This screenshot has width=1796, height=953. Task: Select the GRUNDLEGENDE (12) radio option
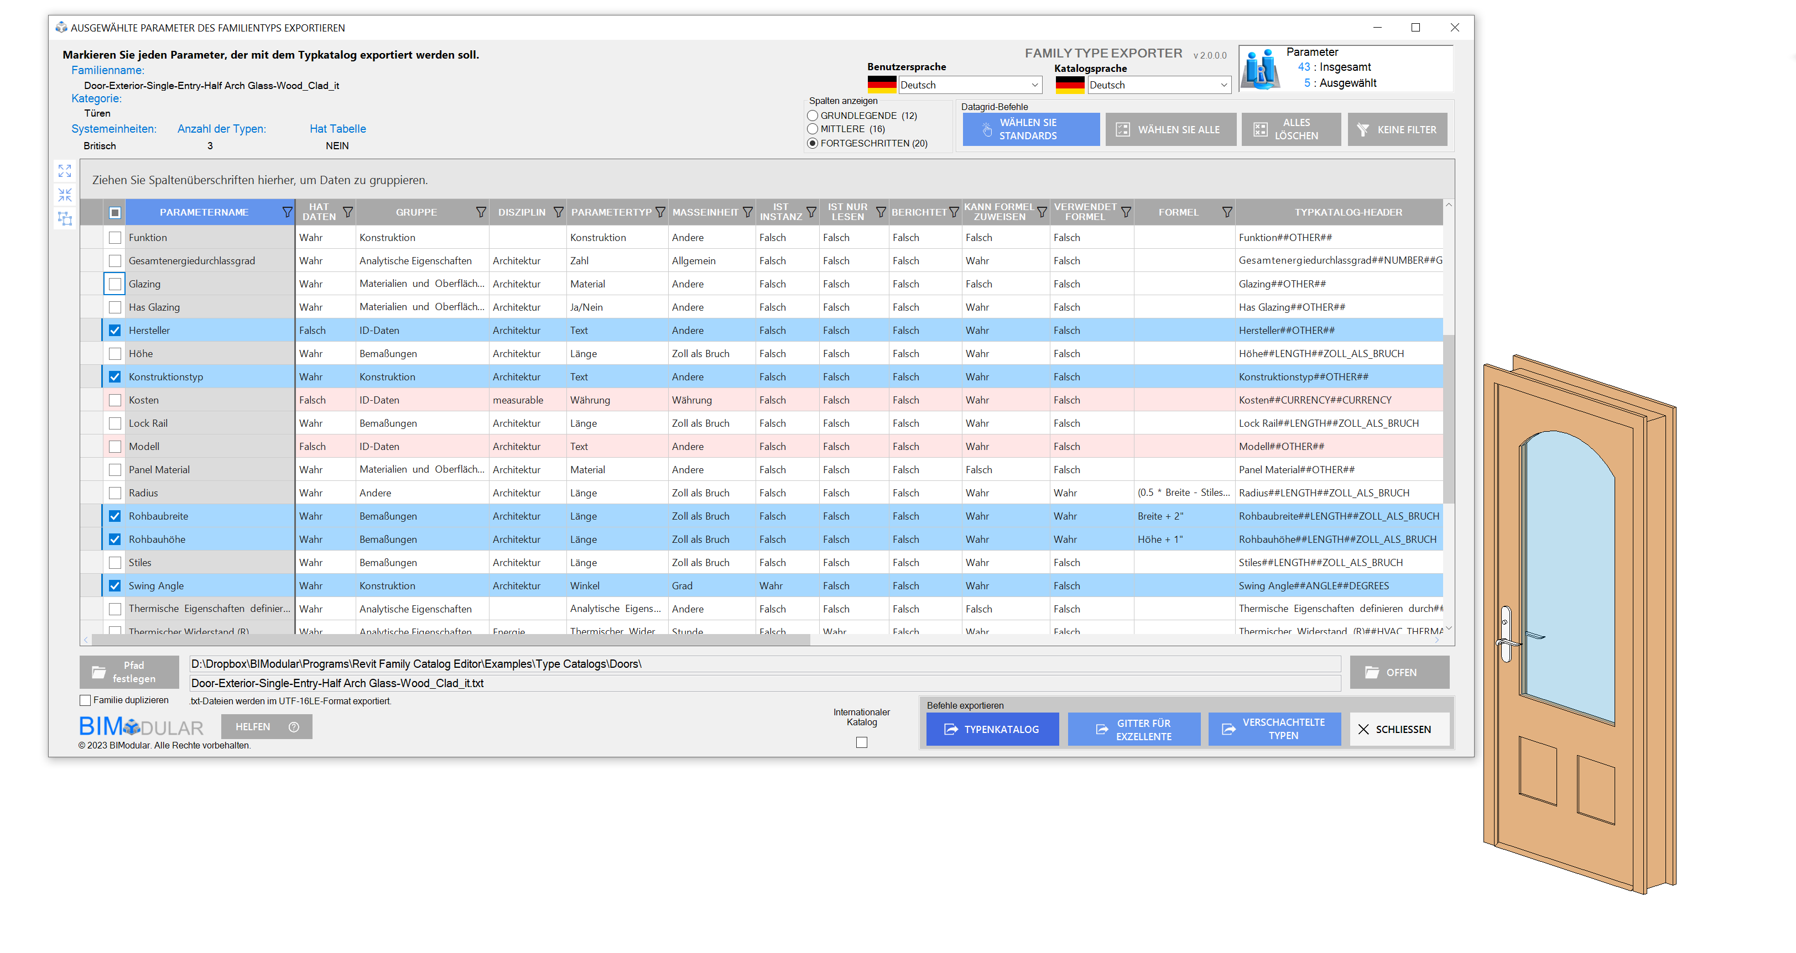pyautogui.click(x=812, y=116)
